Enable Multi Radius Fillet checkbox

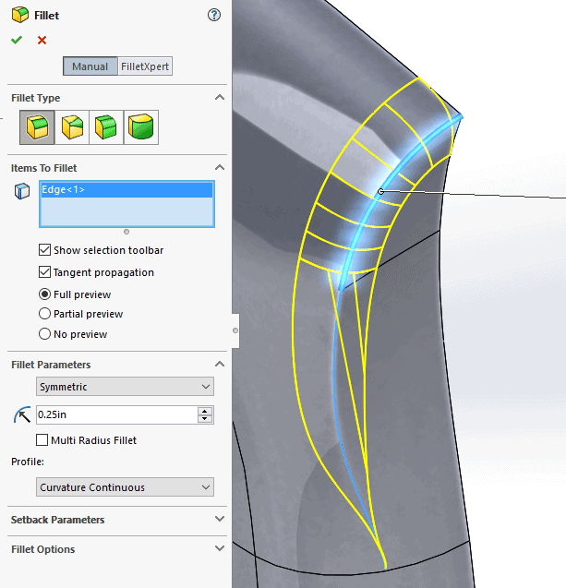42,440
